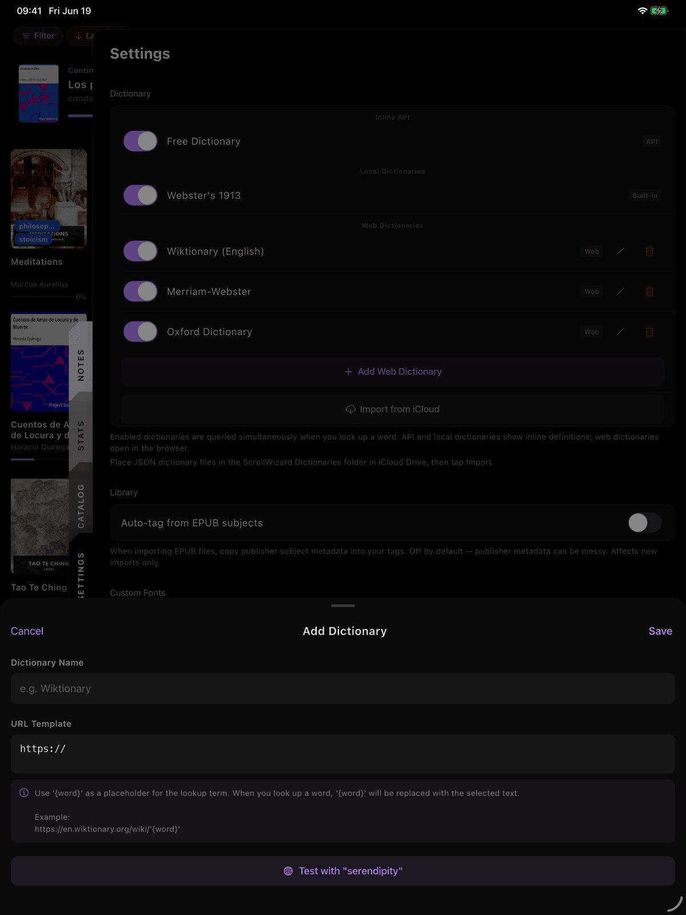Click the info icon beside placeholder hint
686x915 pixels.
pos(24,793)
